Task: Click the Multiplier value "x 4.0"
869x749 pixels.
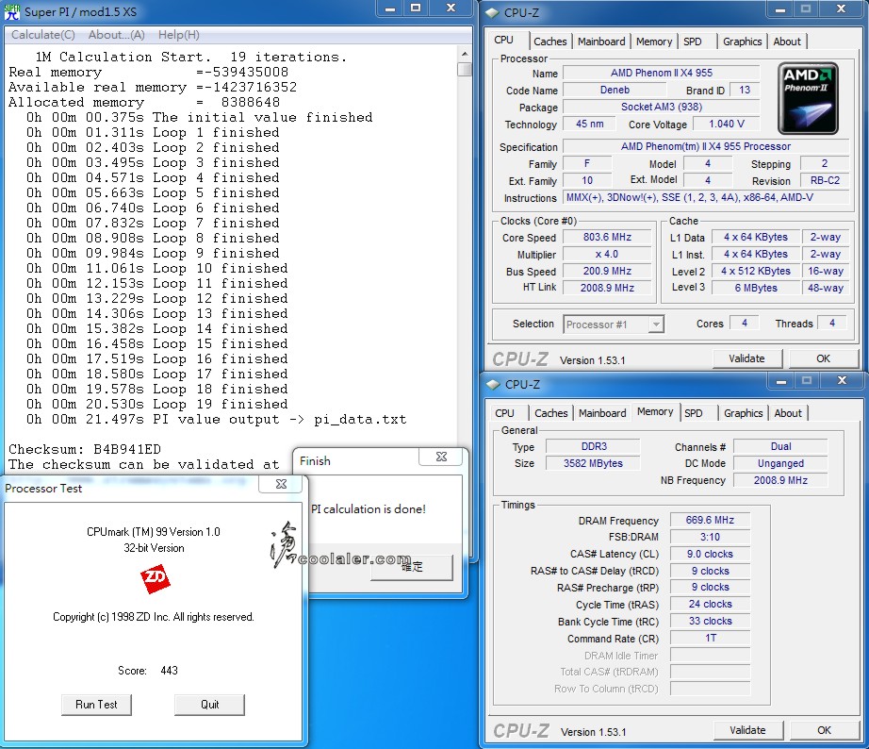Action: 607,254
